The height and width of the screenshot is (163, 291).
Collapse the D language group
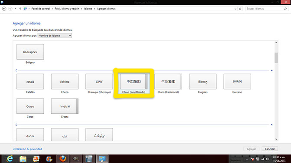tap(271, 125)
